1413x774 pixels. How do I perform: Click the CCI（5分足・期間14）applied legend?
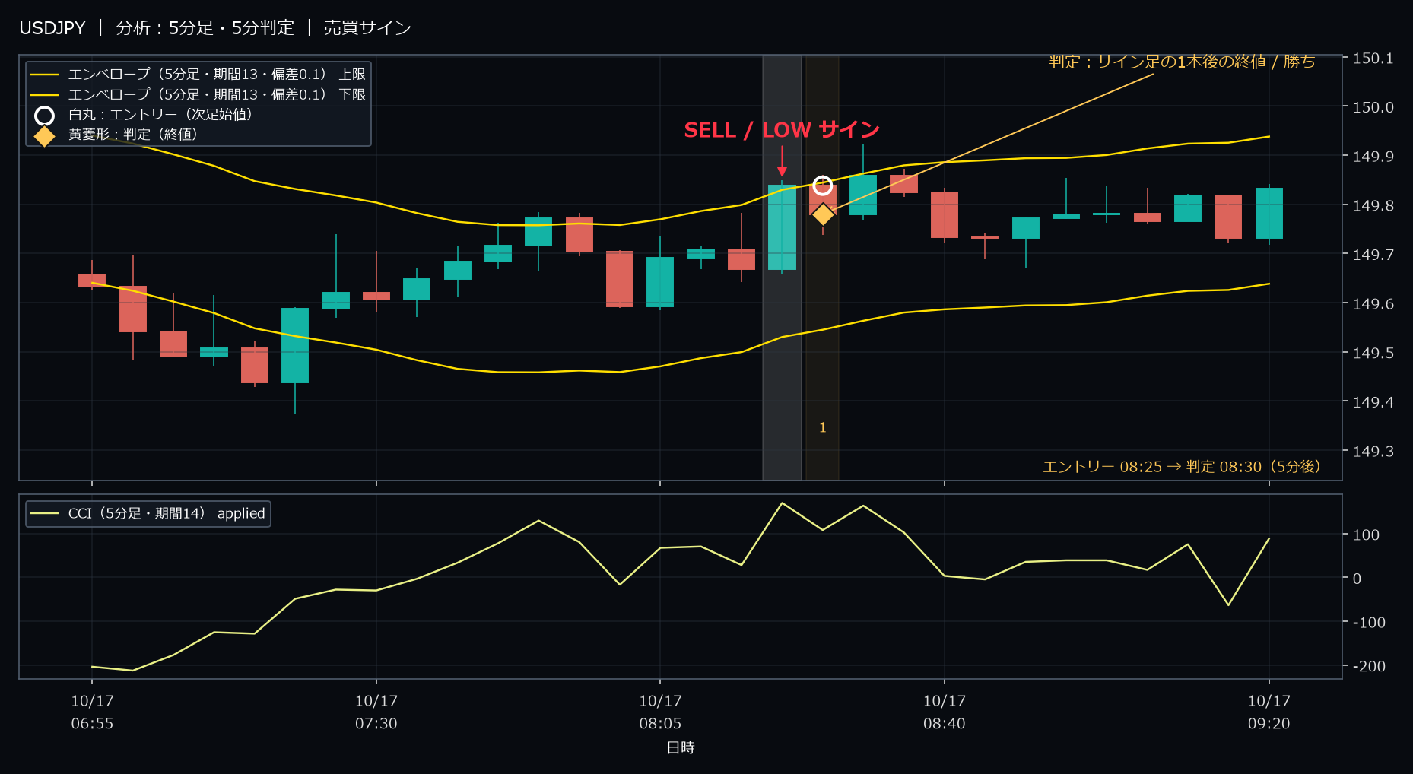click(x=148, y=513)
